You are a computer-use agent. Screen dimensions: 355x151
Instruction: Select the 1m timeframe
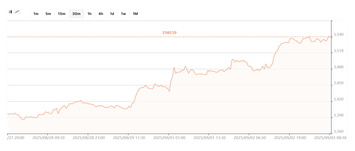tap(36, 14)
